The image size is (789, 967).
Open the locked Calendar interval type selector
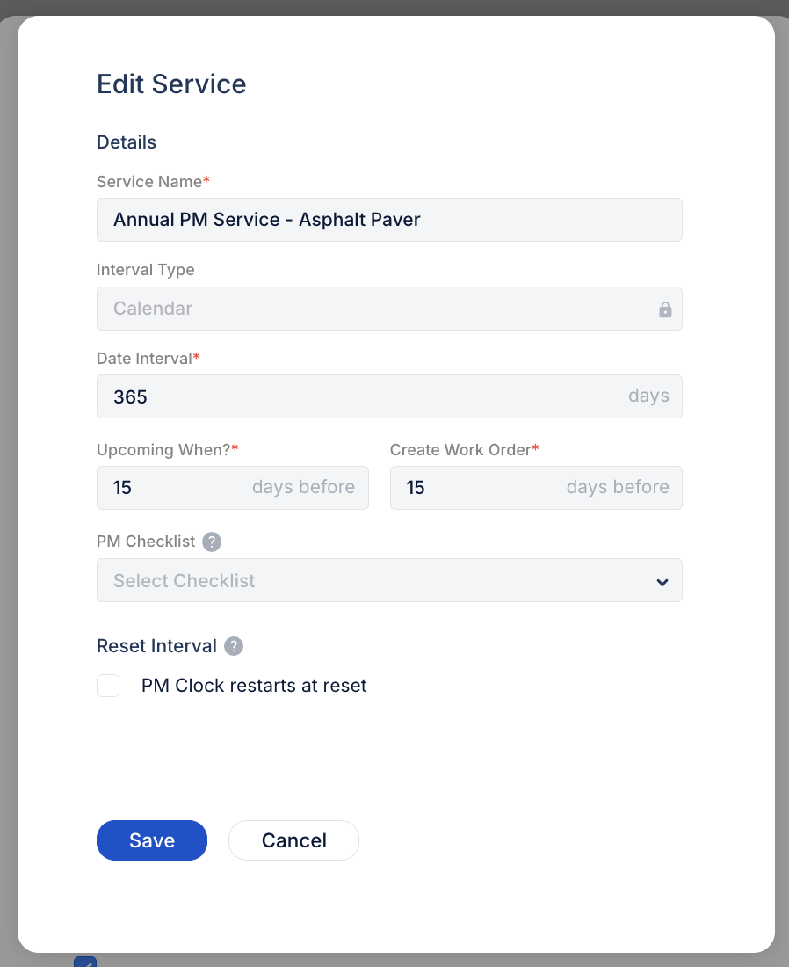[x=389, y=309]
